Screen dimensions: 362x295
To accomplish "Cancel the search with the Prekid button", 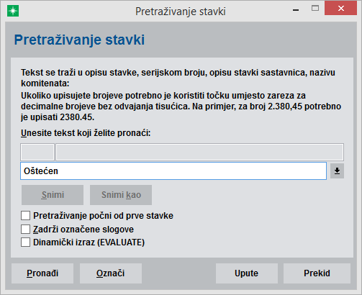I will coord(317,273).
